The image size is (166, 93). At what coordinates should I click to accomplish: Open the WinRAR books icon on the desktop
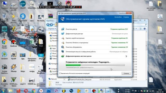[x=50, y=16]
